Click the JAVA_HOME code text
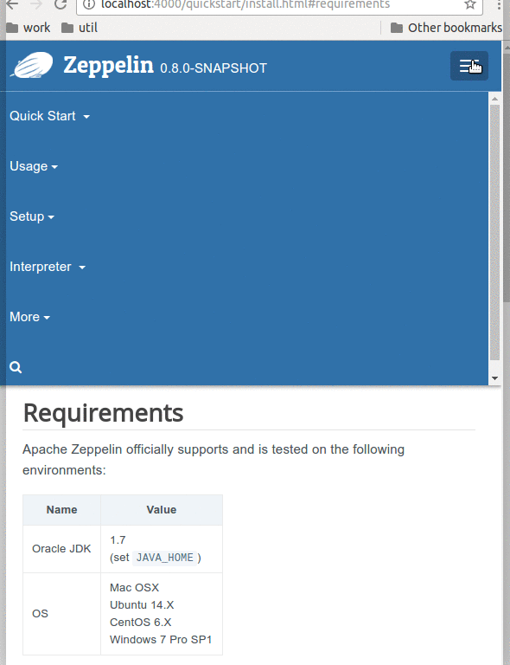 click(165, 558)
